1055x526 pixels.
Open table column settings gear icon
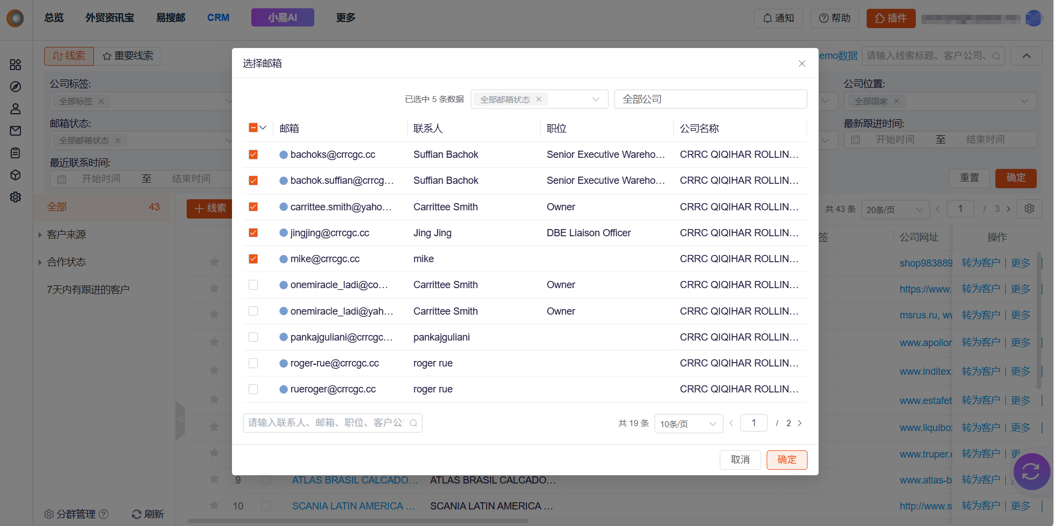[x=1029, y=209]
